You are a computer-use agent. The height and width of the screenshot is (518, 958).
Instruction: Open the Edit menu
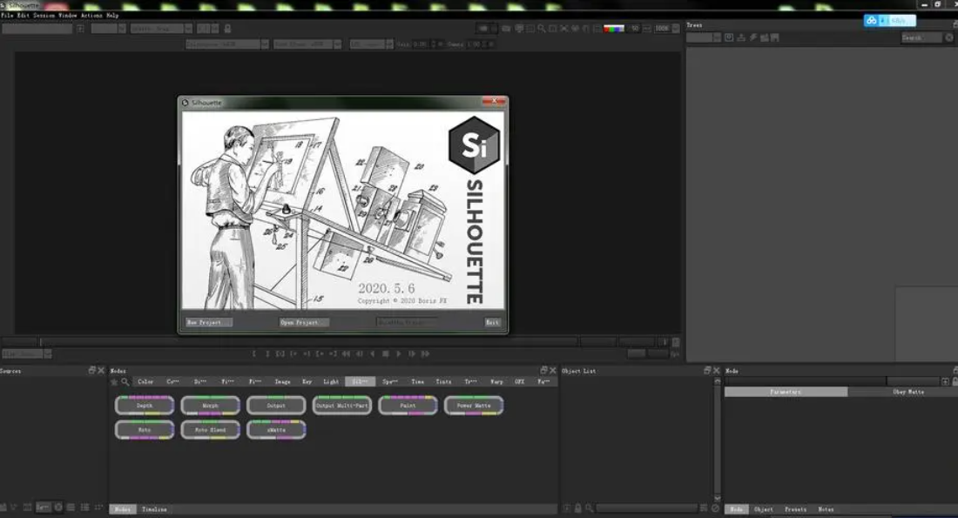point(24,16)
